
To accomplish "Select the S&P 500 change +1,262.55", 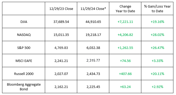I will click(125, 48).
